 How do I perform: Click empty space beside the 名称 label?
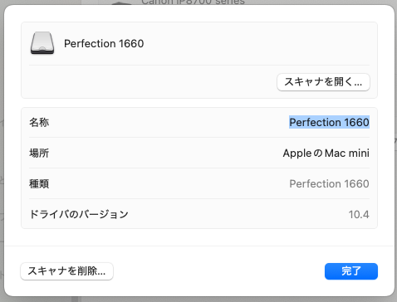point(166,122)
